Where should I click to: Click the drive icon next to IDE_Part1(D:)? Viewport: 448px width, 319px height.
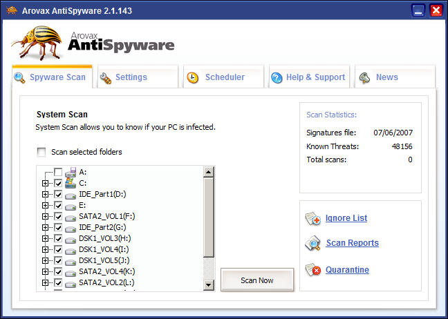tap(71, 195)
